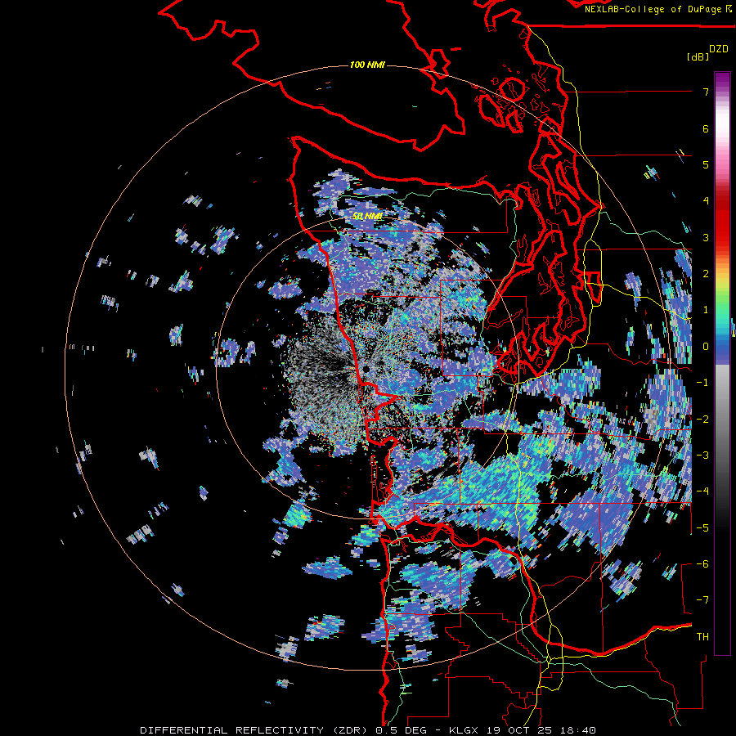Screen dimensions: 736x736
Task: Click the -1 value on the color scale
Action: [702, 383]
